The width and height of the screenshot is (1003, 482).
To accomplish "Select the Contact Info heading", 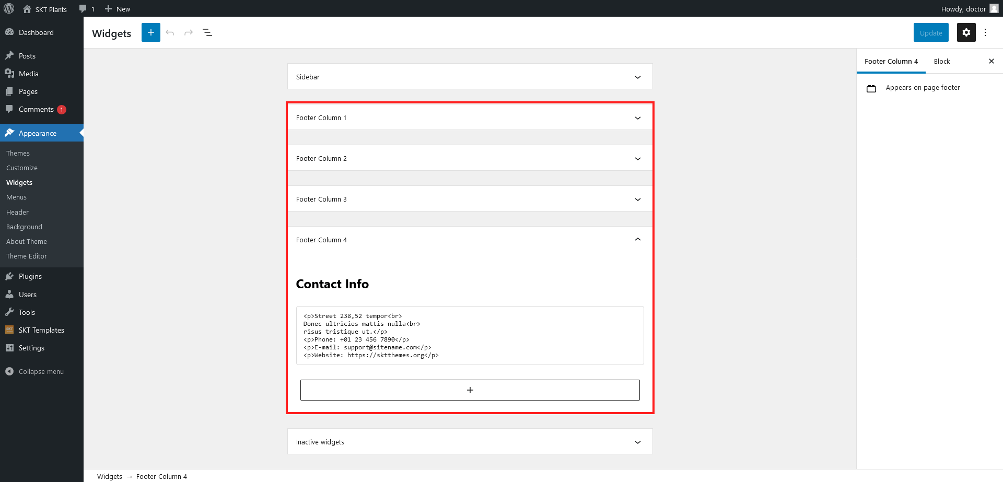I will (x=332, y=284).
